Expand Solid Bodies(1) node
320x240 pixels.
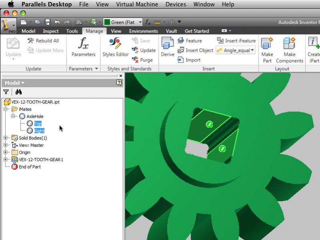pyautogui.click(x=6, y=138)
